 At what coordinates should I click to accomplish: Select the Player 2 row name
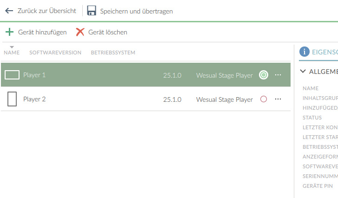34,99
